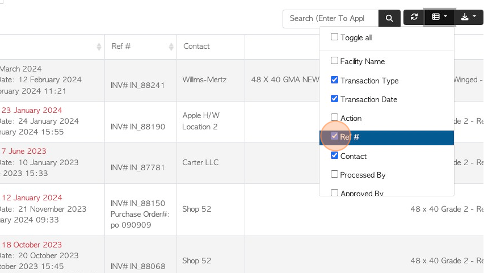This screenshot has width=488, height=273.
Task: Click into the search input field
Action: tap(330, 19)
